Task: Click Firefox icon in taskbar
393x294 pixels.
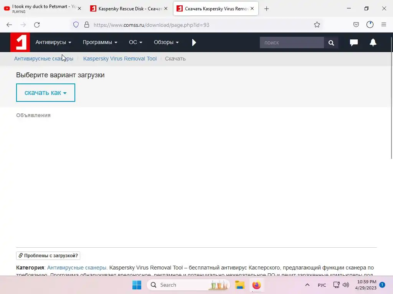Action: 257,285
